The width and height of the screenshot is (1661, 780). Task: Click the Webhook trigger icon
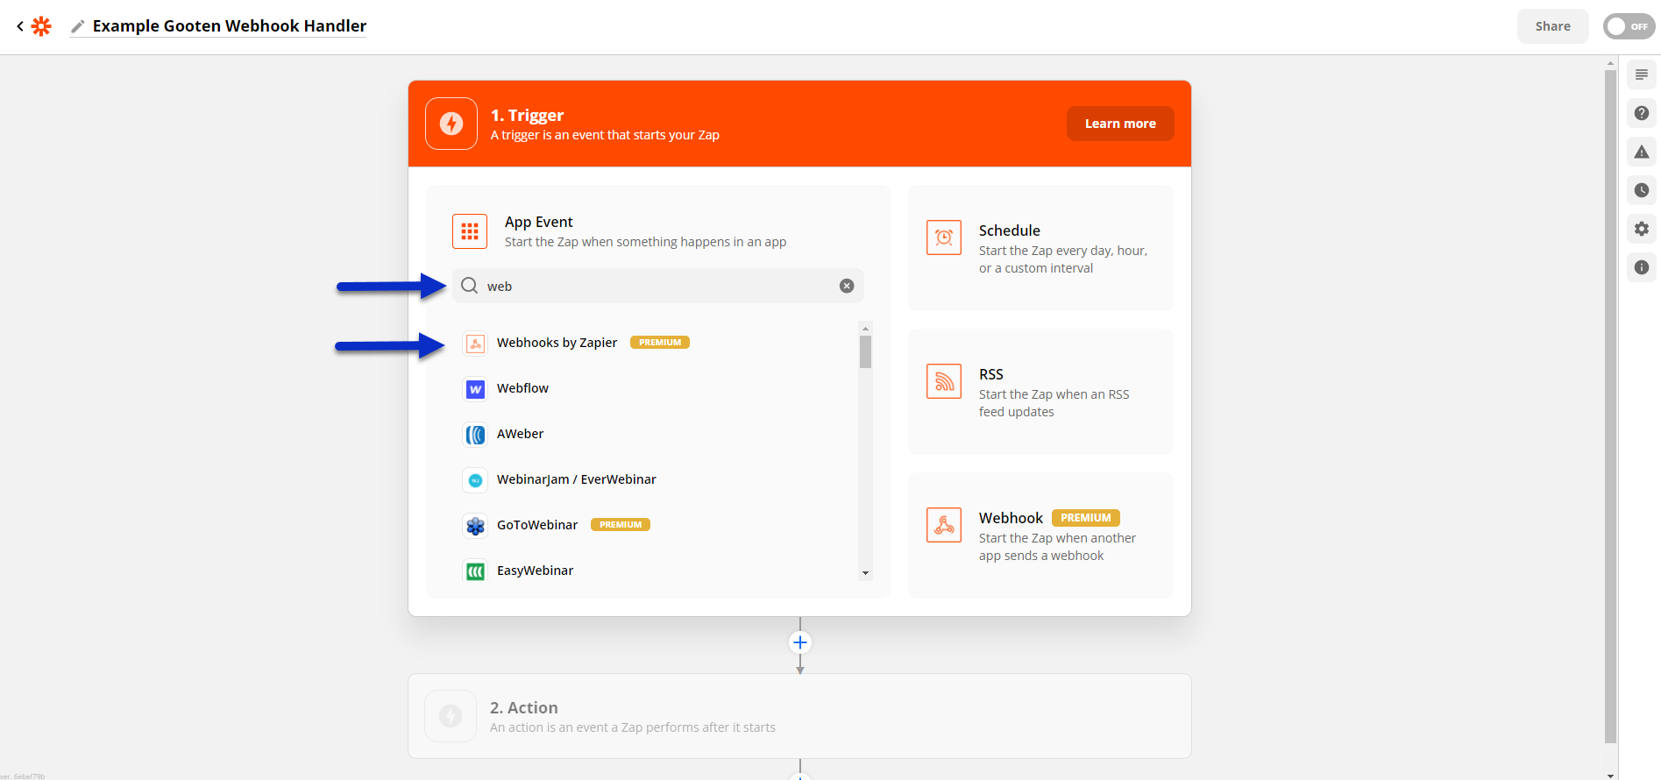944,525
